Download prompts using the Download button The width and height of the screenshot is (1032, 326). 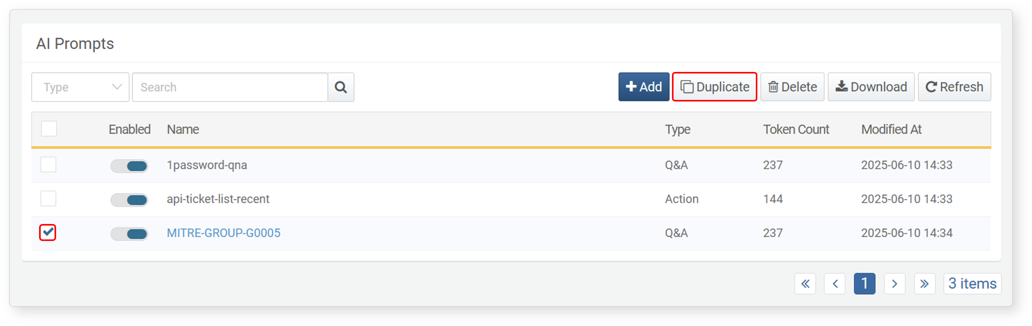(x=871, y=87)
